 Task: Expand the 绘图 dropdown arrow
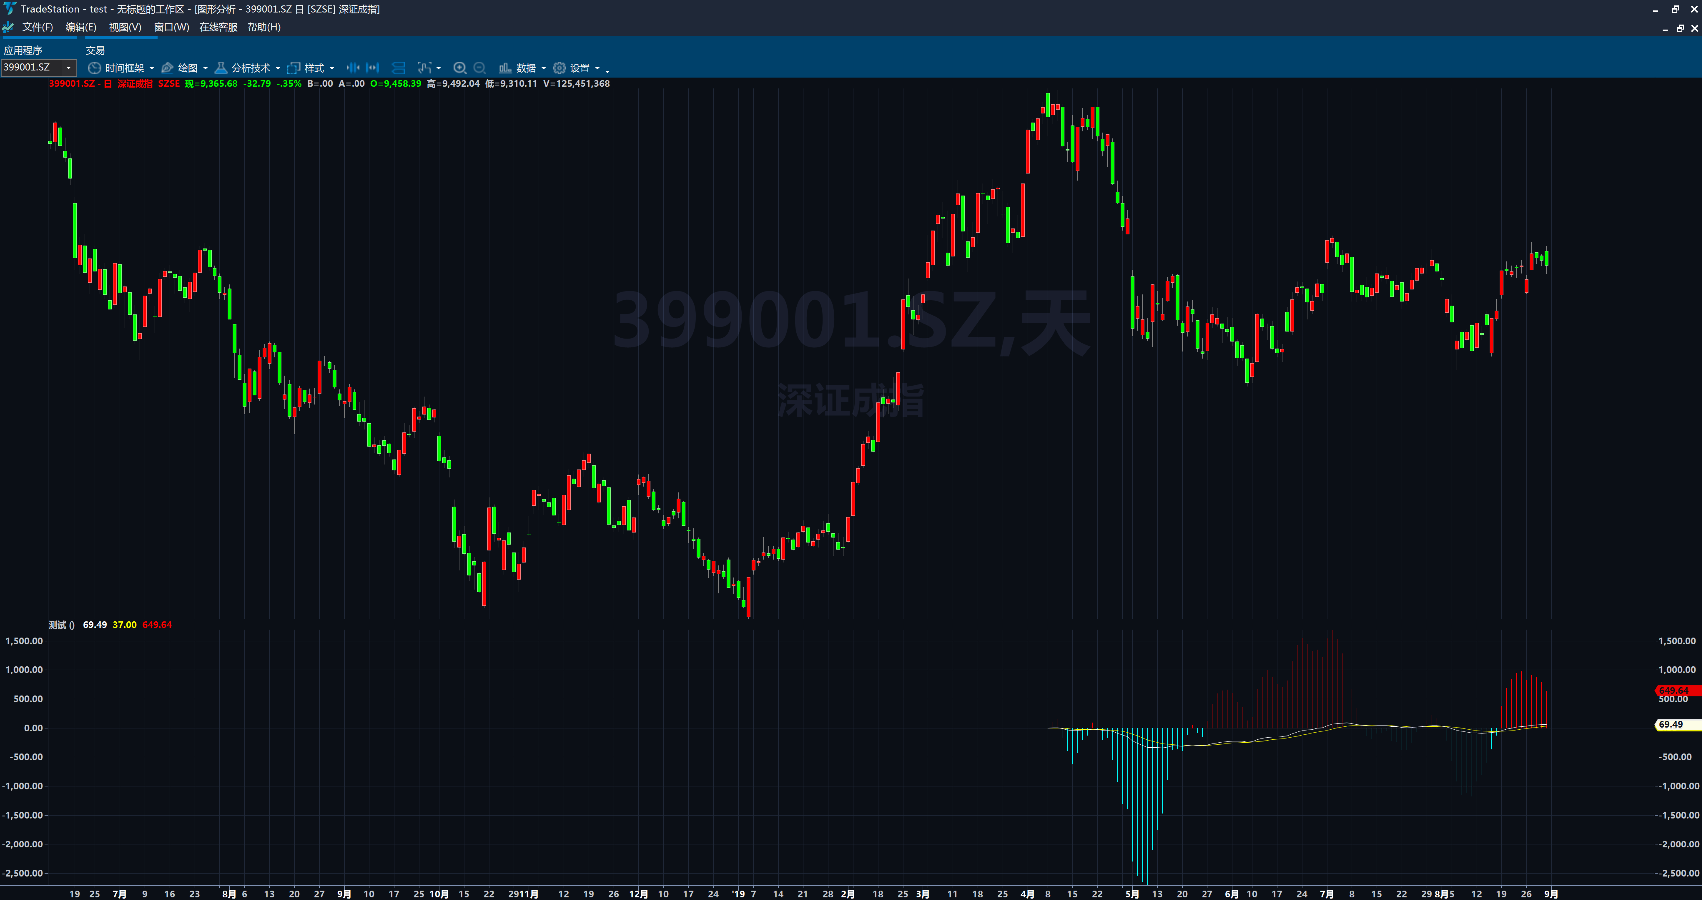coord(206,69)
